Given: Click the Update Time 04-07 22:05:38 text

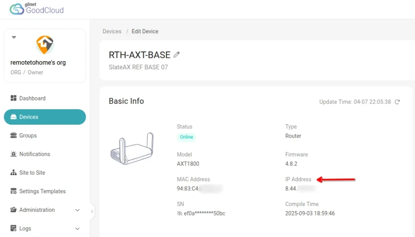Looking at the screenshot, I should click(355, 102).
